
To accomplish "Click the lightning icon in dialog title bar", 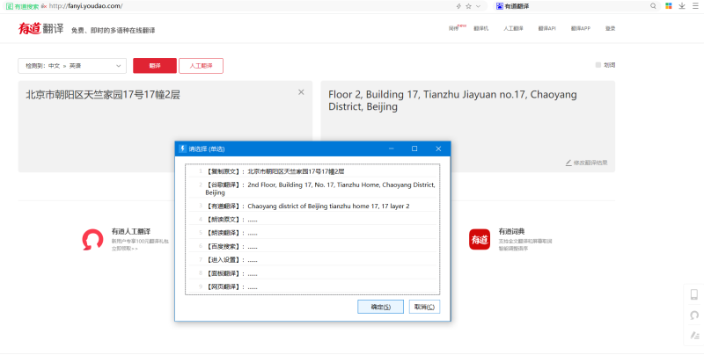I will pos(182,149).
